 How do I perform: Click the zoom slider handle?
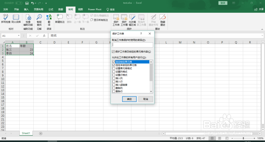(243, 138)
